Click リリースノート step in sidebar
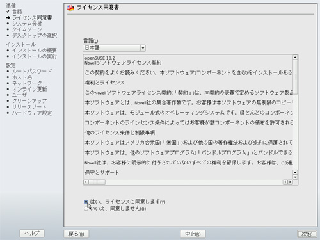This screenshot has width=320, height=240. click(29, 107)
